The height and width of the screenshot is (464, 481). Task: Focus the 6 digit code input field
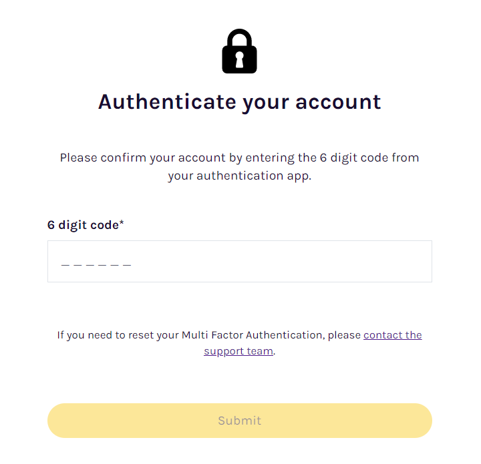pyautogui.click(x=240, y=262)
